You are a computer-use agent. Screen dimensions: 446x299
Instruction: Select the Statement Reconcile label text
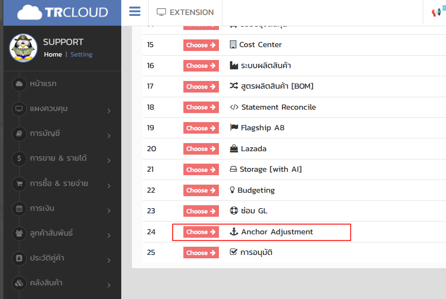click(279, 107)
